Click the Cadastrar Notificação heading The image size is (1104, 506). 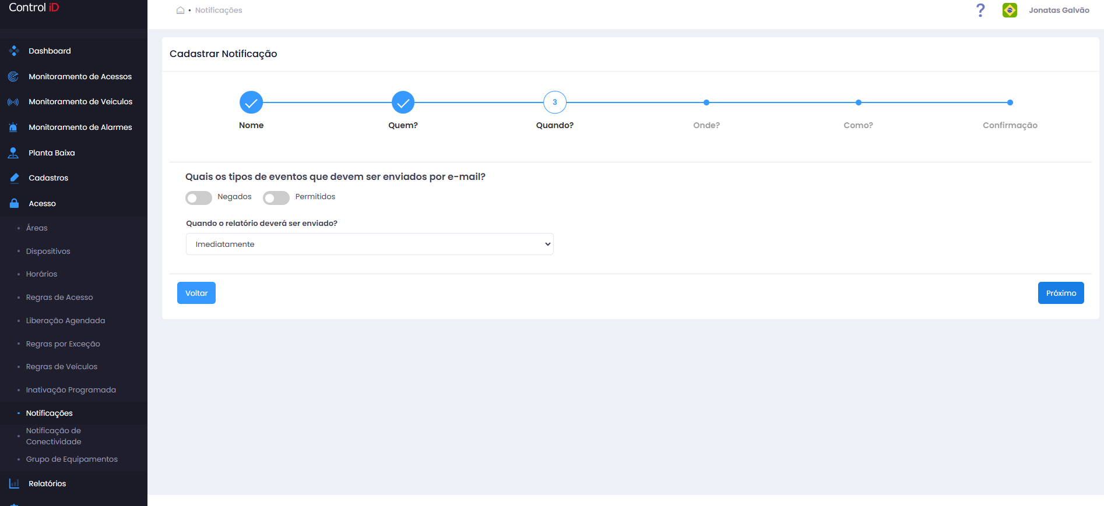[223, 54]
